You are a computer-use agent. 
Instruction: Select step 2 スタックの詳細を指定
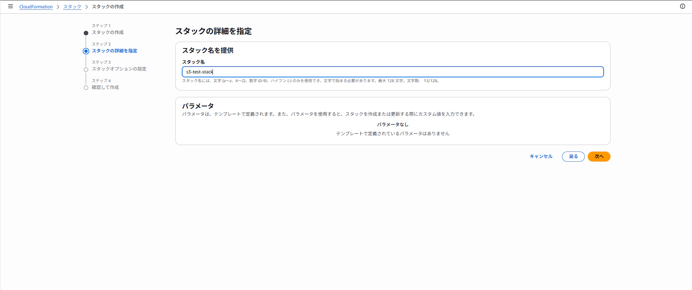click(114, 51)
